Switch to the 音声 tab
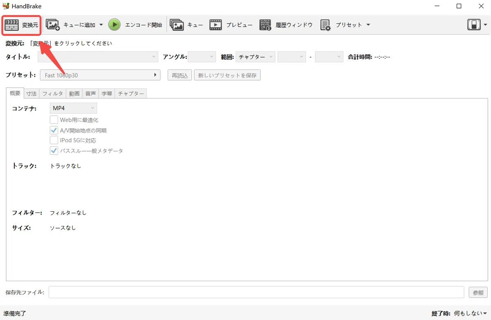The height and width of the screenshot is (320, 491). point(90,94)
